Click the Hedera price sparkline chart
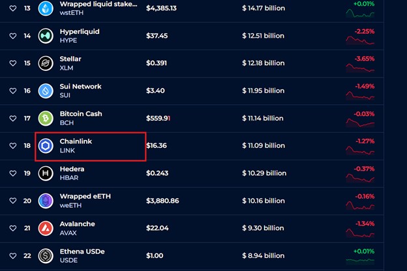Image resolution: width=407 pixels, height=271 pixels. [x=360, y=178]
